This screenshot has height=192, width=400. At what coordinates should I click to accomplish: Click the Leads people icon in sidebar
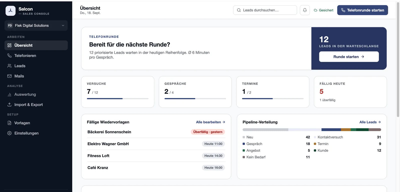point(9,66)
